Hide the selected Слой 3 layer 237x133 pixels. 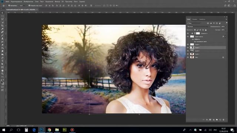[188, 48]
